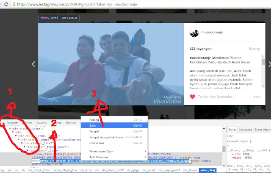Open Arah Penulisan submenu
The width and height of the screenshot is (271, 173).
[x=114, y=157]
